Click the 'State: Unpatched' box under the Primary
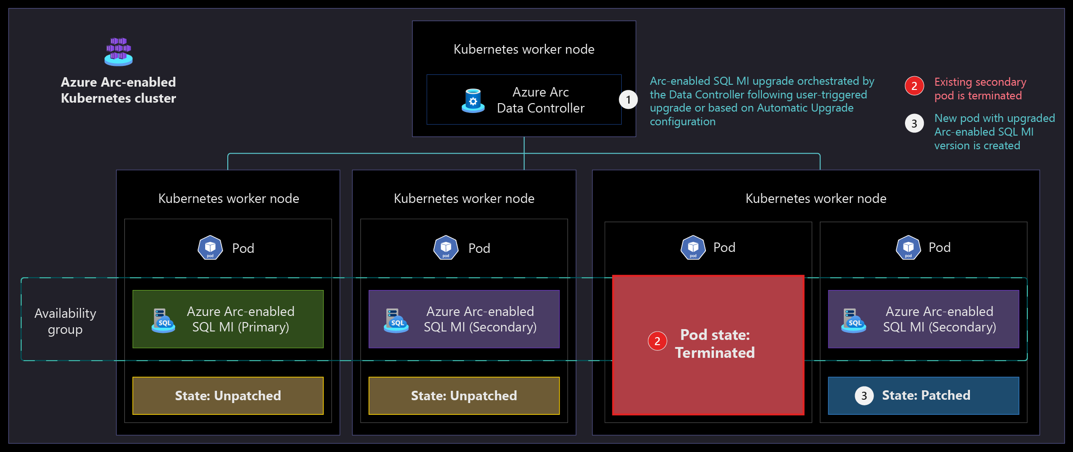The height and width of the screenshot is (452, 1073). [228, 395]
